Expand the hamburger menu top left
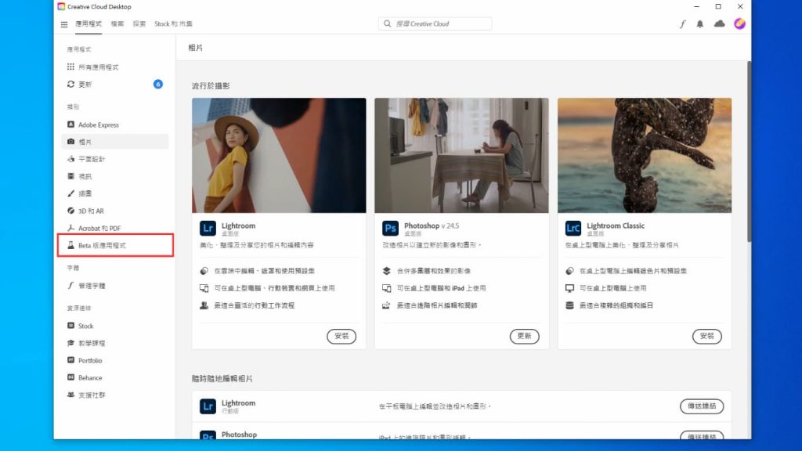This screenshot has height=451, width=802. pyautogui.click(x=63, y=23)
